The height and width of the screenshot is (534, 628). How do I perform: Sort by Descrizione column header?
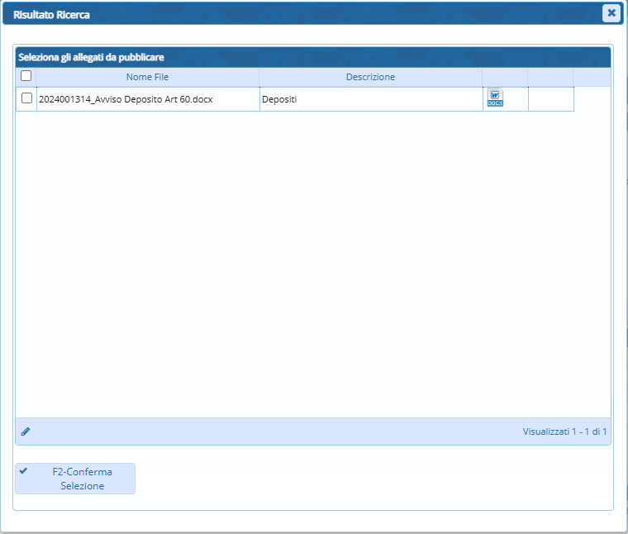[370, 77]
